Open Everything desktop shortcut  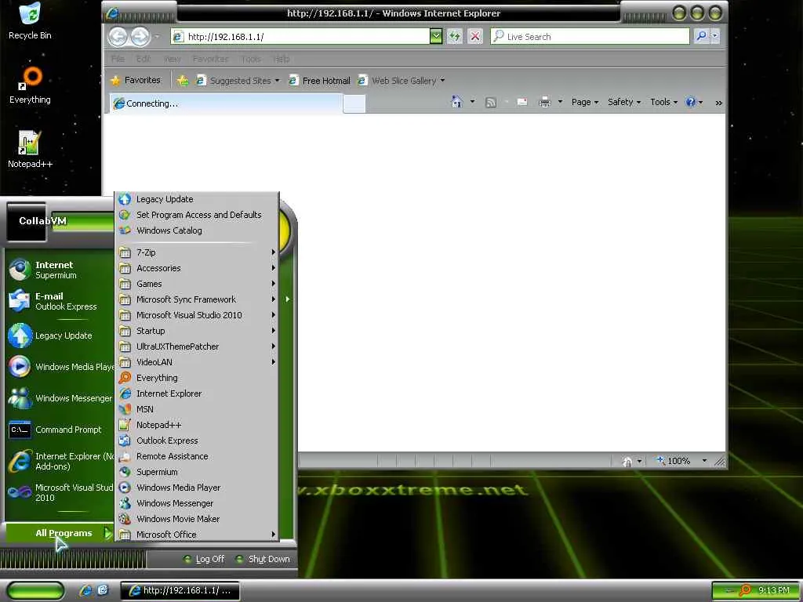tap(31, 85)
